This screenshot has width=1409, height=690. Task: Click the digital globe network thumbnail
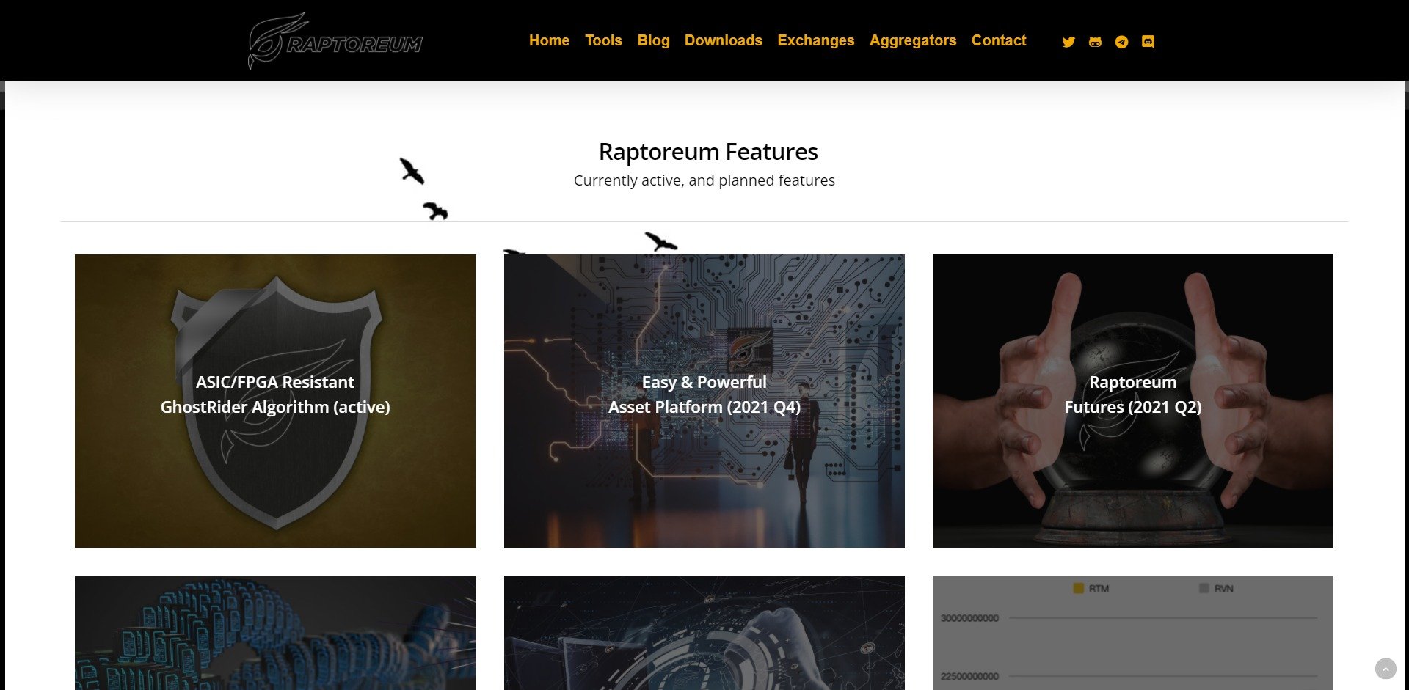pos(704,633)
